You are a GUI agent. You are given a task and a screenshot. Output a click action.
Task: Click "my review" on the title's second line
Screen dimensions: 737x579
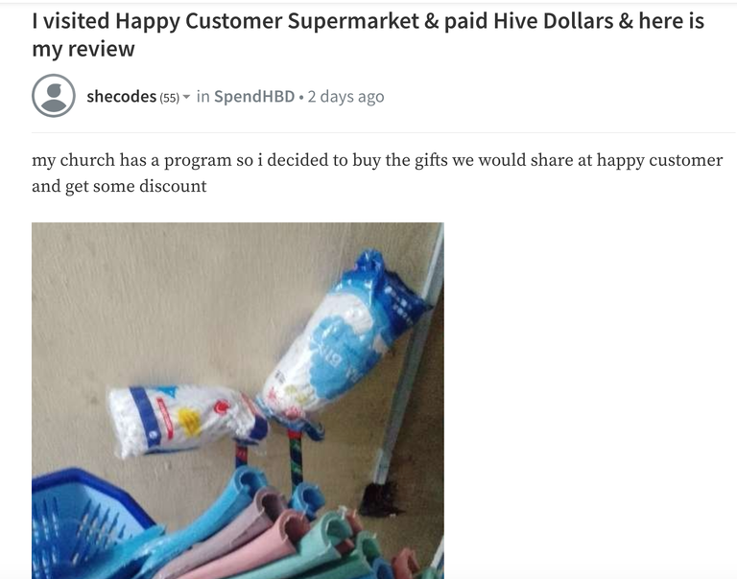[83, 49]
